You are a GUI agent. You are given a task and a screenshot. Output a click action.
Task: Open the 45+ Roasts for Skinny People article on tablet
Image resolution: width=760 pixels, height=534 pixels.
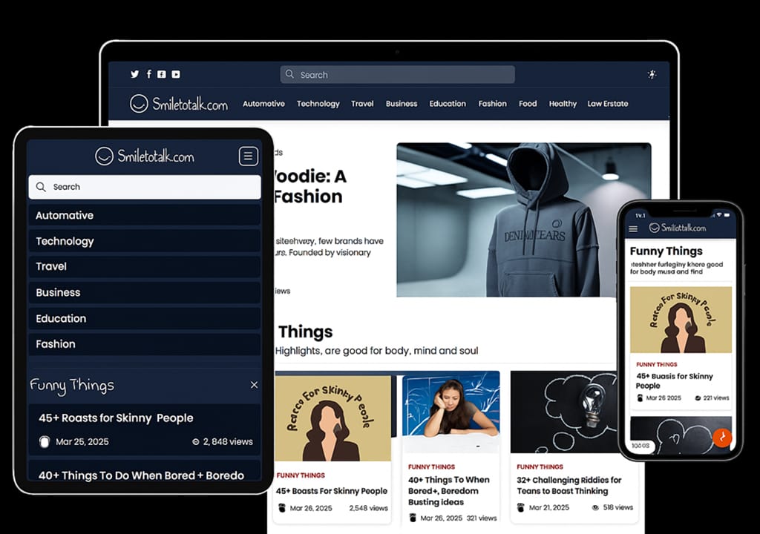116,418
